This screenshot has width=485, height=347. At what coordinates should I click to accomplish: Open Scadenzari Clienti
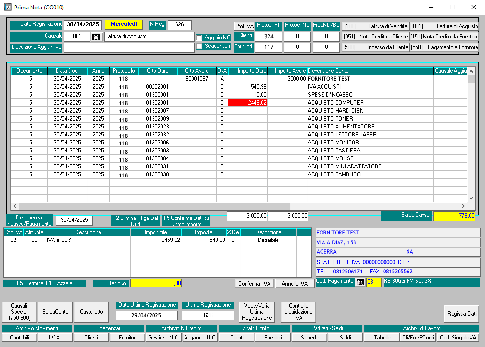(91, 338)
